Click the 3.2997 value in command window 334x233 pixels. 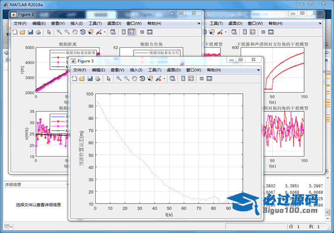pos(316,186)
